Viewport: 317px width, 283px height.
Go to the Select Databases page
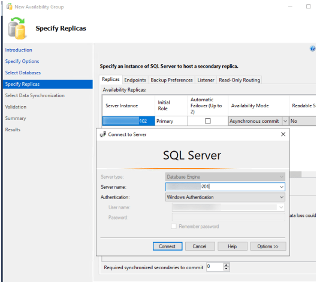coord(23,73)
